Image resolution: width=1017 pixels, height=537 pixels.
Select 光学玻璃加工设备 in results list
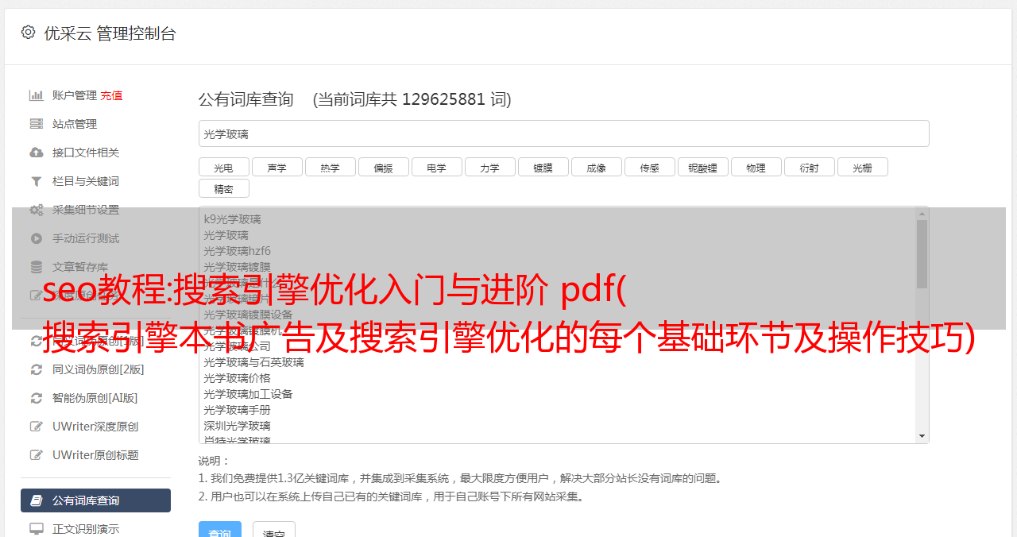248,394
